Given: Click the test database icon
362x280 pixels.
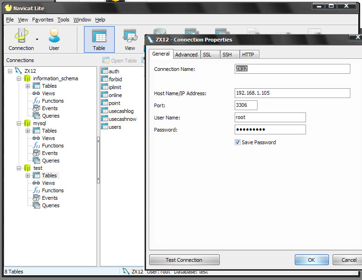Looking at the screenshot, I should 27,168.
